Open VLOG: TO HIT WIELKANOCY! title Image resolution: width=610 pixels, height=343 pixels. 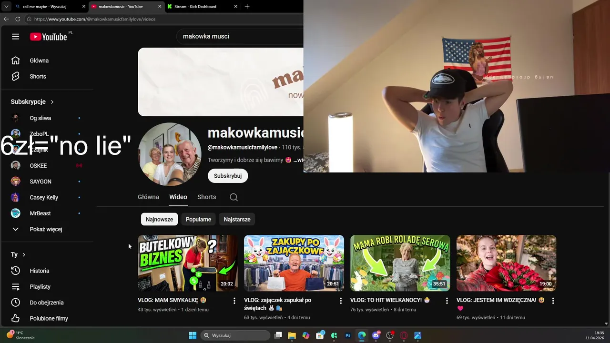pos(390,300)
